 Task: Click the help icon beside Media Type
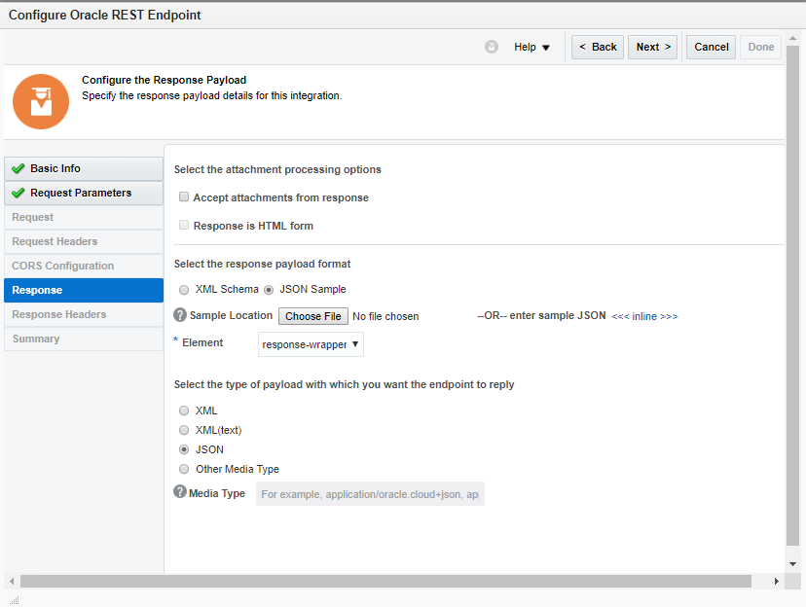pyautogui.click(x=180, y=492)
